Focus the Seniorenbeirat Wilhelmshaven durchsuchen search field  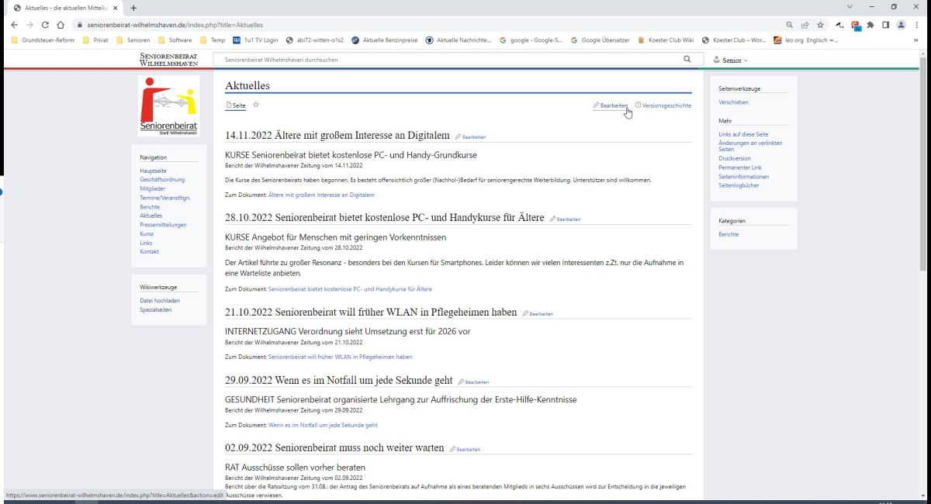coord(450,59)
